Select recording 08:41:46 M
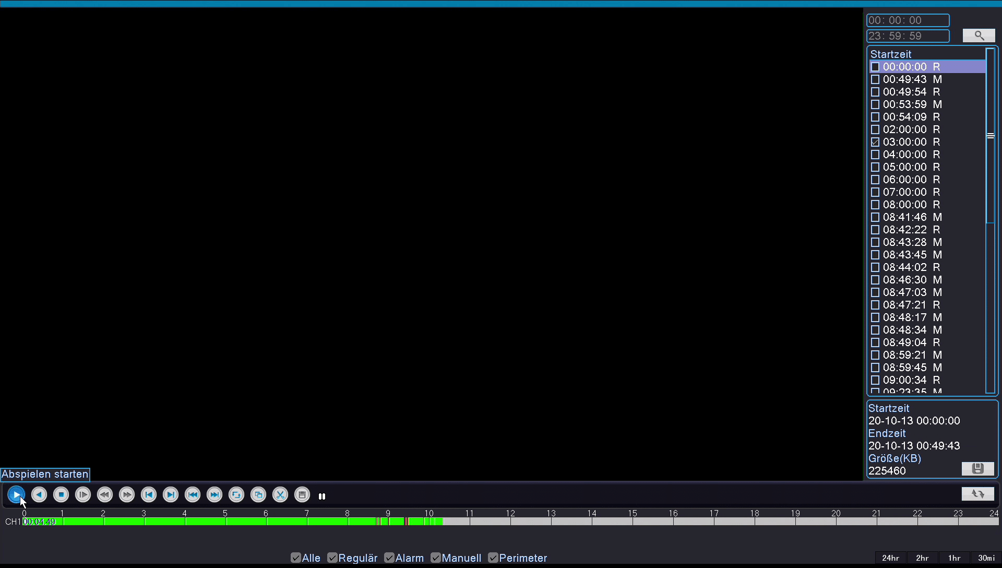 click(927, 217)
